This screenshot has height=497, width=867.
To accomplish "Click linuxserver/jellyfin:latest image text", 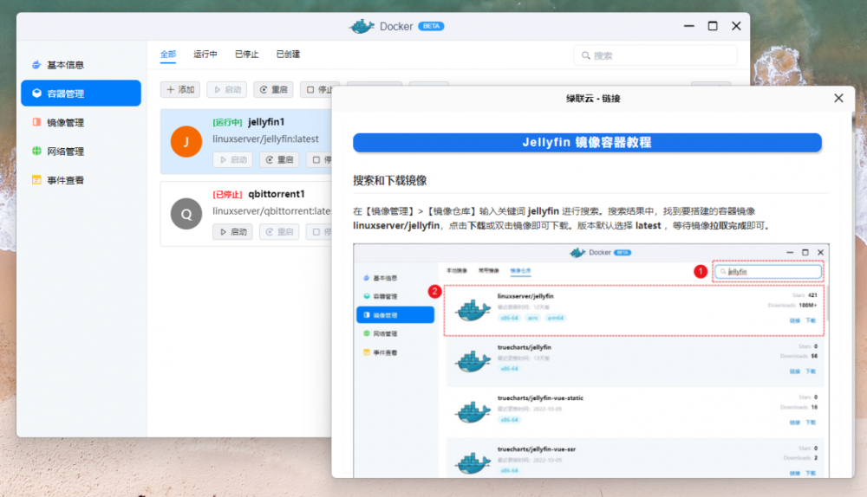I will click(265, 139).
